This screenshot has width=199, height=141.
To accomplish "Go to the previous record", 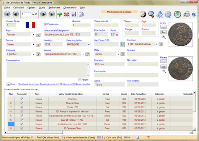I will point(16,14).
